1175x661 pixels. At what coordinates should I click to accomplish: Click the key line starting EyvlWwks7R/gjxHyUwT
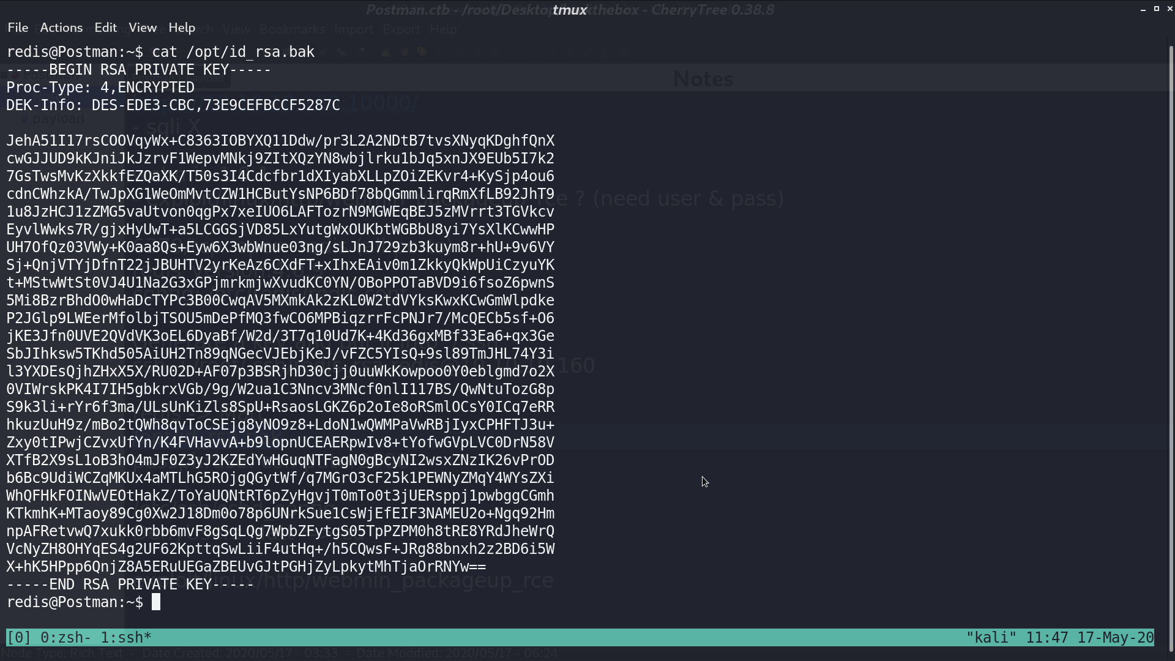point(280,230)
